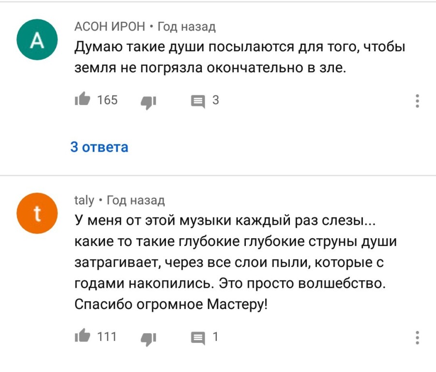The height and width of the screenshot is (372, 436).
Task: Open the three-dot menu for taly's comment
Action: click(x=418, y=337)
